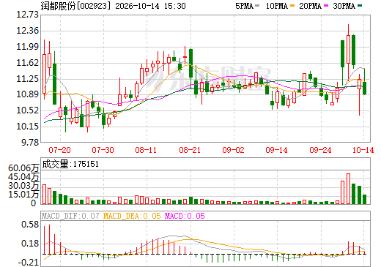Viewport: 381px width, 267px height.
Task: Click the 9.78 price axis label
Action: pyautogui.click(x=30, y=143)
